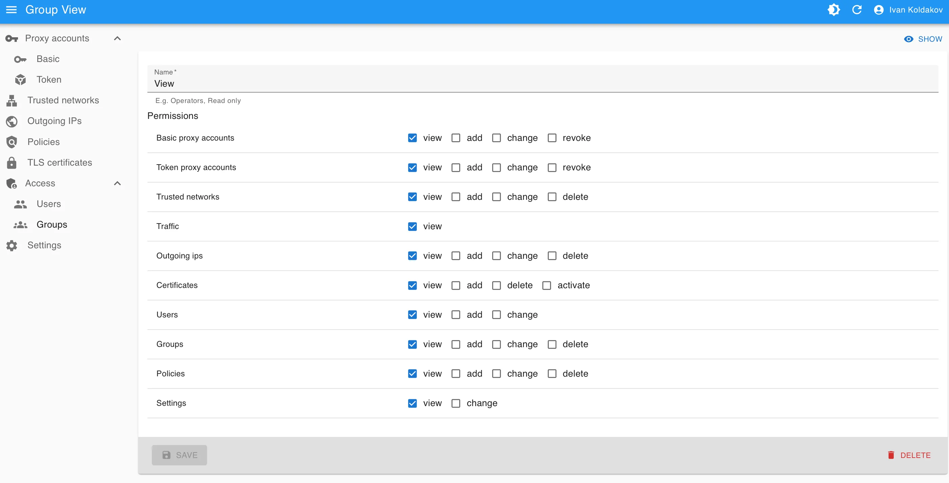
Task: Click the SAVE button
Action: tap(179, 455)
